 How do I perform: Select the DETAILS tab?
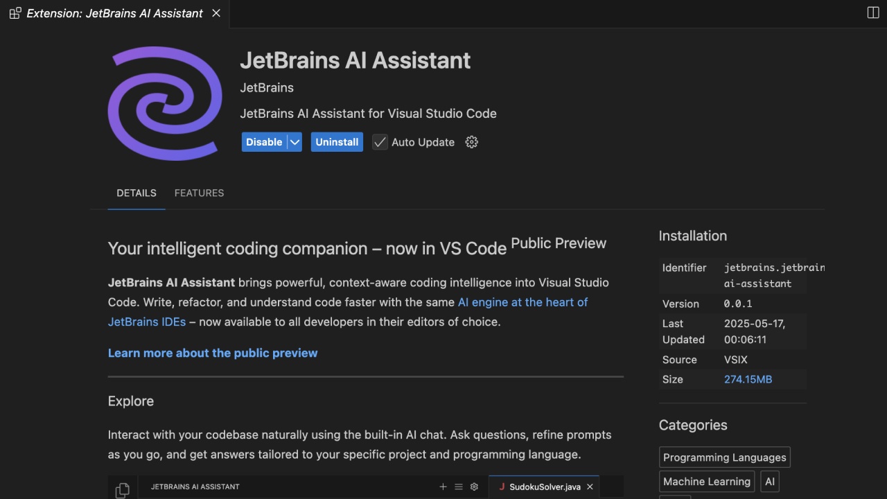[136, 193]
